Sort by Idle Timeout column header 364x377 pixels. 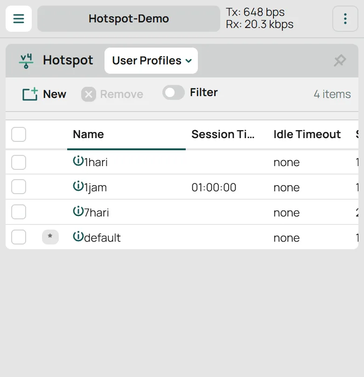(307, 134)
